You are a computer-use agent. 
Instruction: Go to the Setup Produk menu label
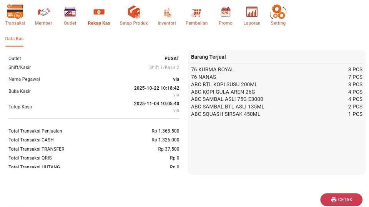click(x=134, y=23)
